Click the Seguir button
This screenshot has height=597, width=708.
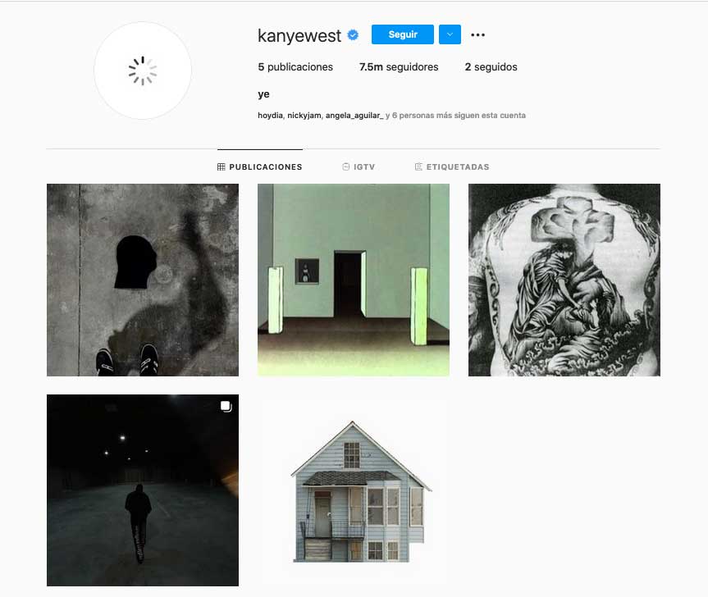click(x=403, y=34)
